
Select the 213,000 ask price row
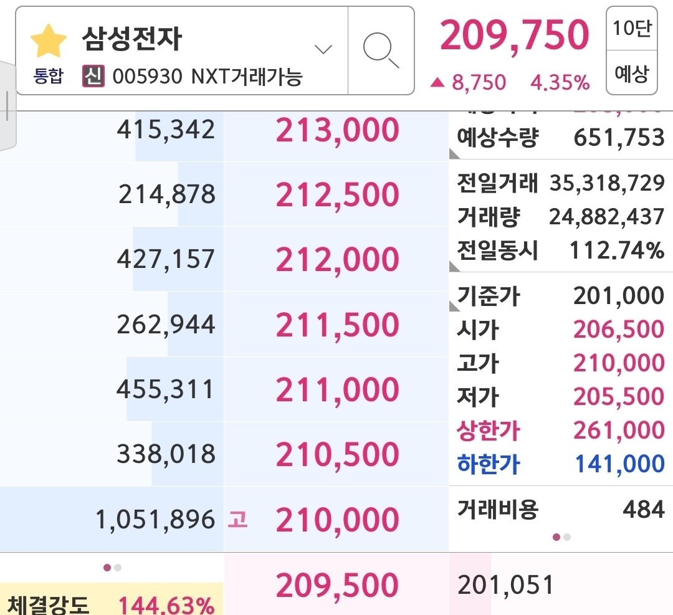point(336,131)
